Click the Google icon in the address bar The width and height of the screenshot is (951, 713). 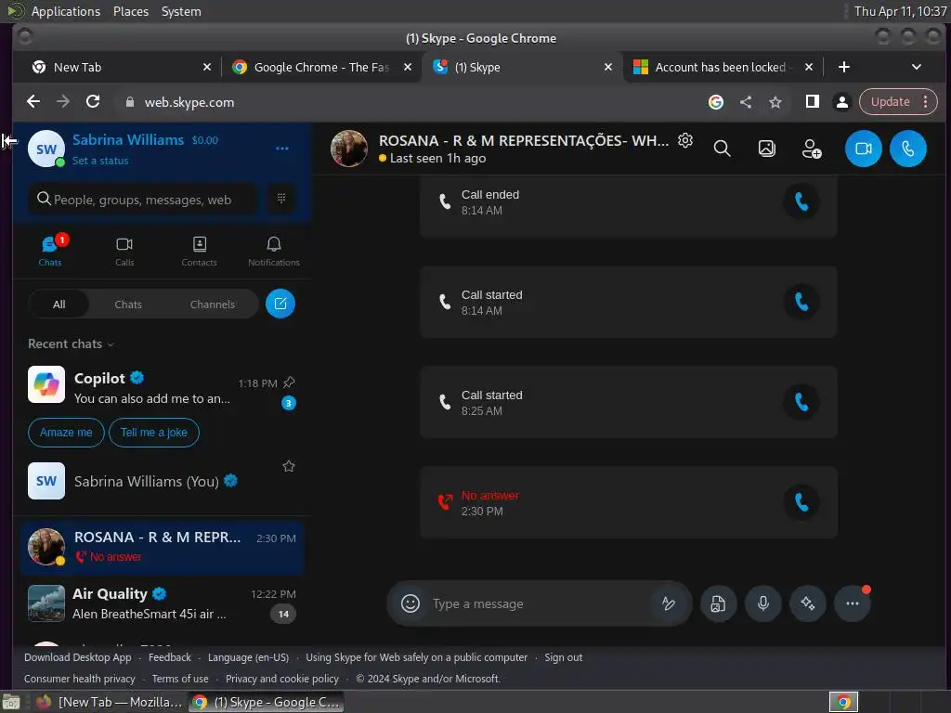[x=716, y=102]
